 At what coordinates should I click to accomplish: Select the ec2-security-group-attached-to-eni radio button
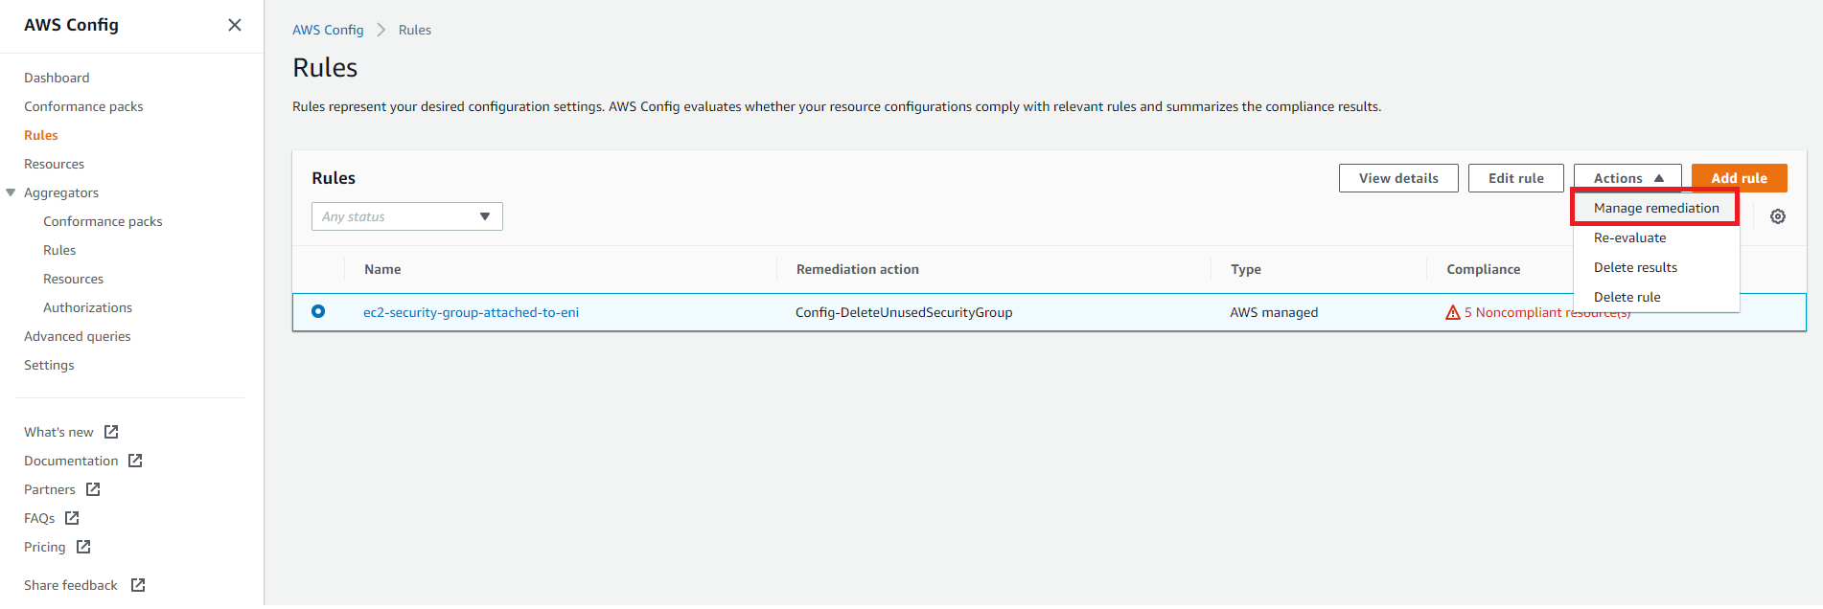(318, 311)
